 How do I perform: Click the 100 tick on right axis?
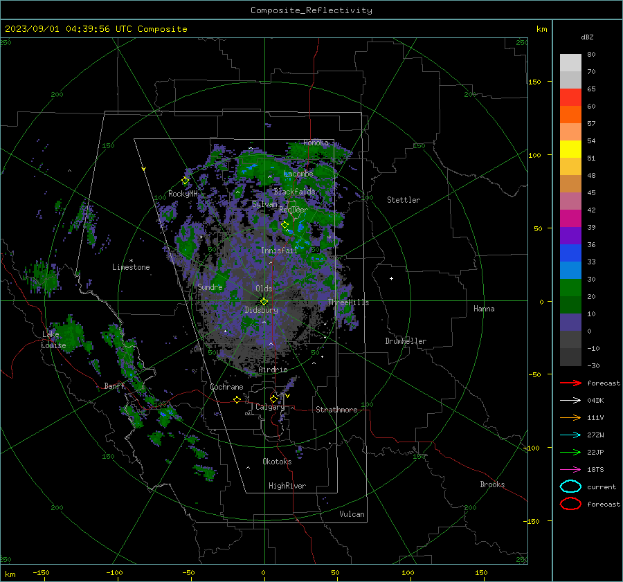click(x=534, y=155)
